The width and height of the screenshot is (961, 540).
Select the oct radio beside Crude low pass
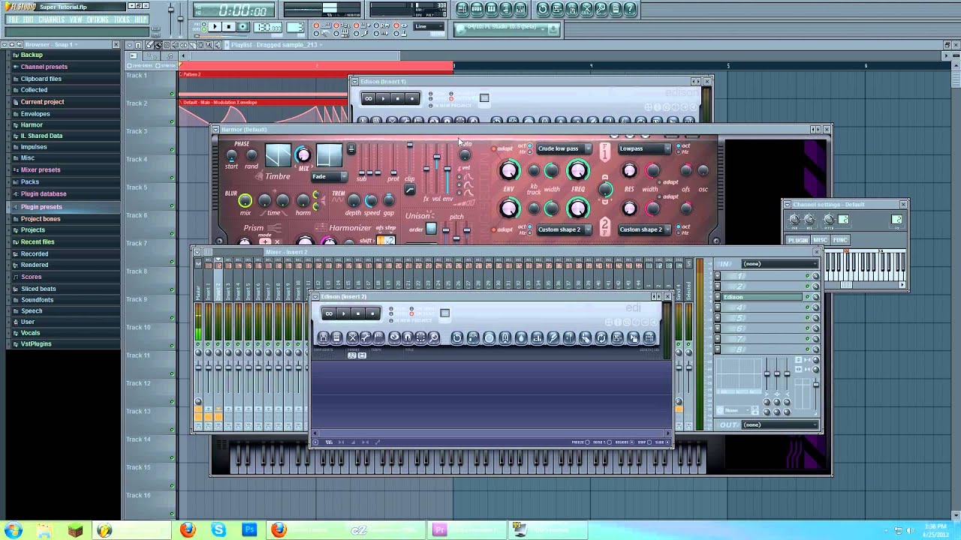[x=530, y=145]
